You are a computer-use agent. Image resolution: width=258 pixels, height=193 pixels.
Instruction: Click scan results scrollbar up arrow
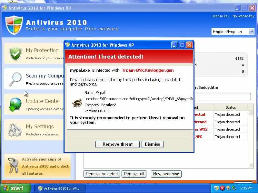click(251, 114)
